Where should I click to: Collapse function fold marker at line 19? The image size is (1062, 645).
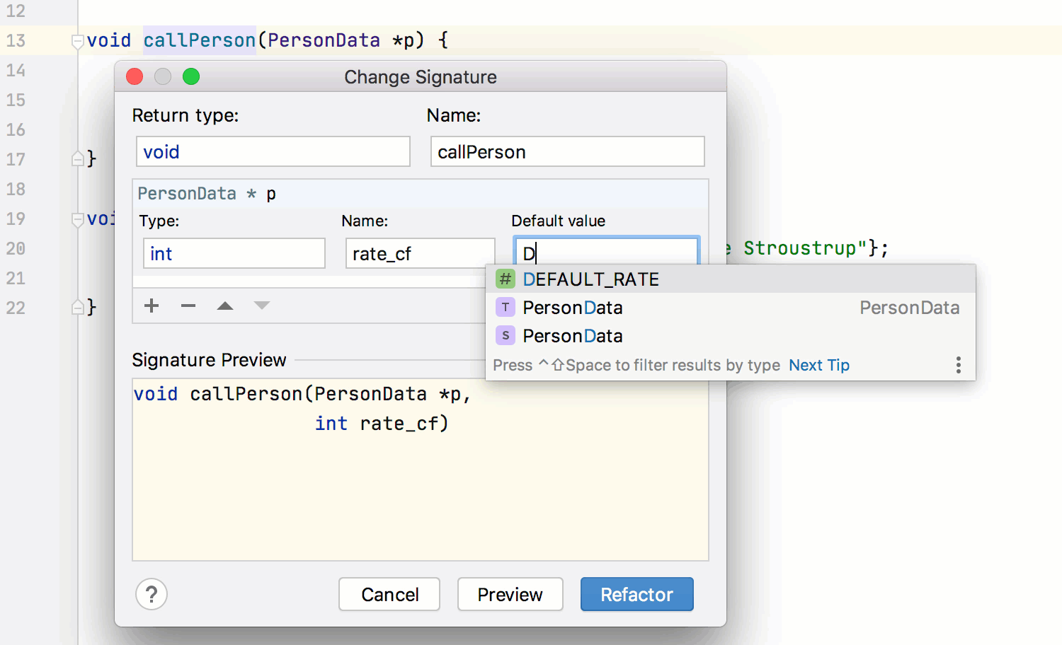click(x=78, y=220)
